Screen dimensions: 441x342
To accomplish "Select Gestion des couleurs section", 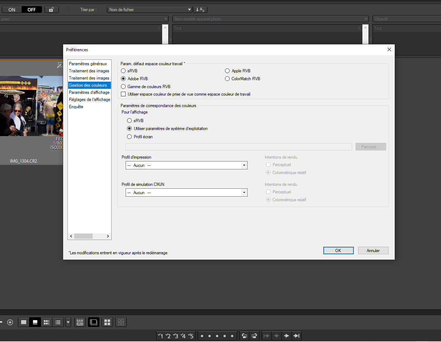I will pyautogui.click(x=89, y=85).
